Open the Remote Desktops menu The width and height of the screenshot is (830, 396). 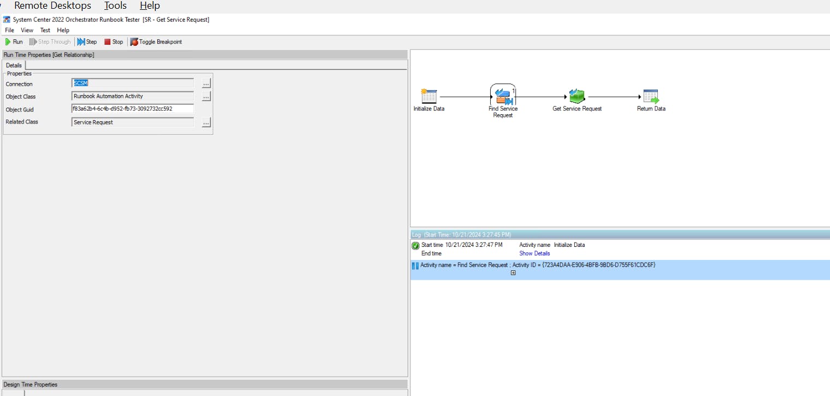52,6
